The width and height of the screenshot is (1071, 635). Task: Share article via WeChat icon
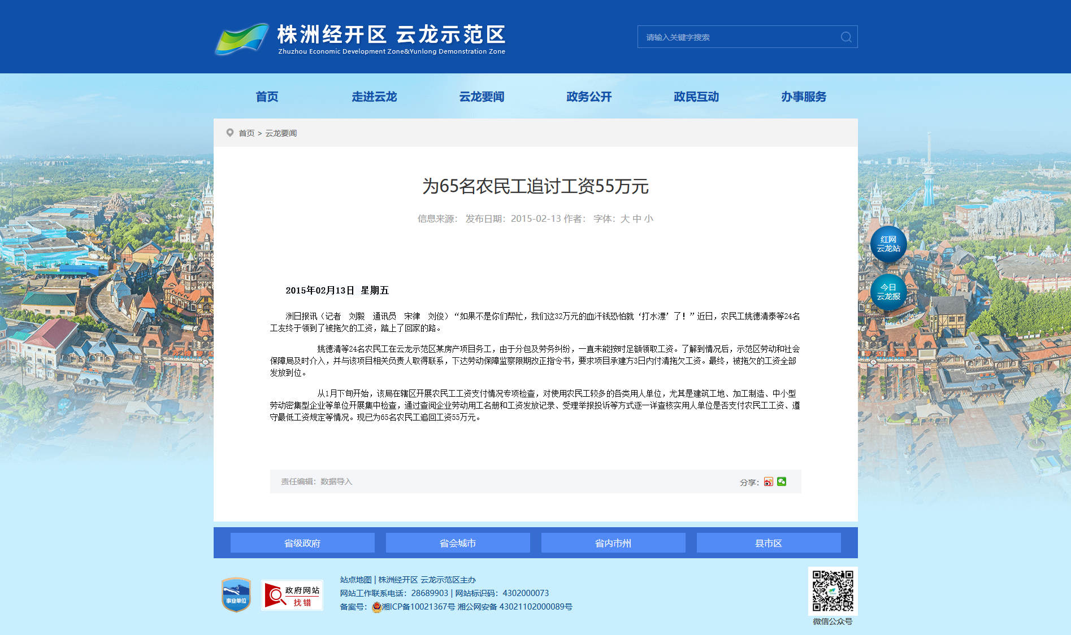782,481
